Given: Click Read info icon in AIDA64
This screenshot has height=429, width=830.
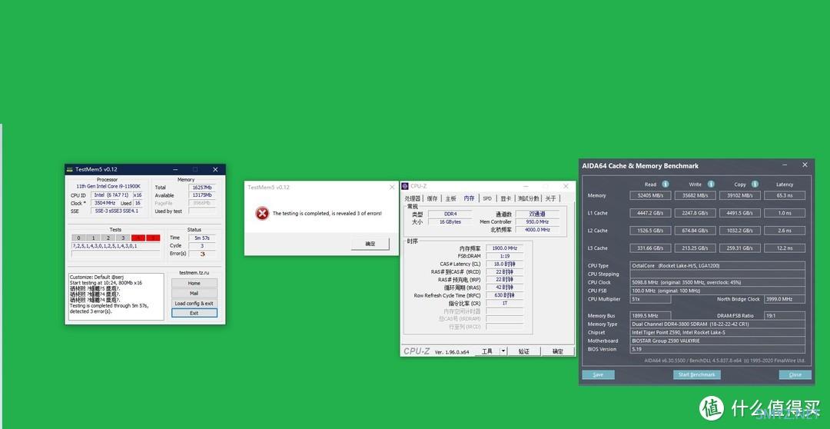Looking at the screenshot, I should click(x=666, y=185).
